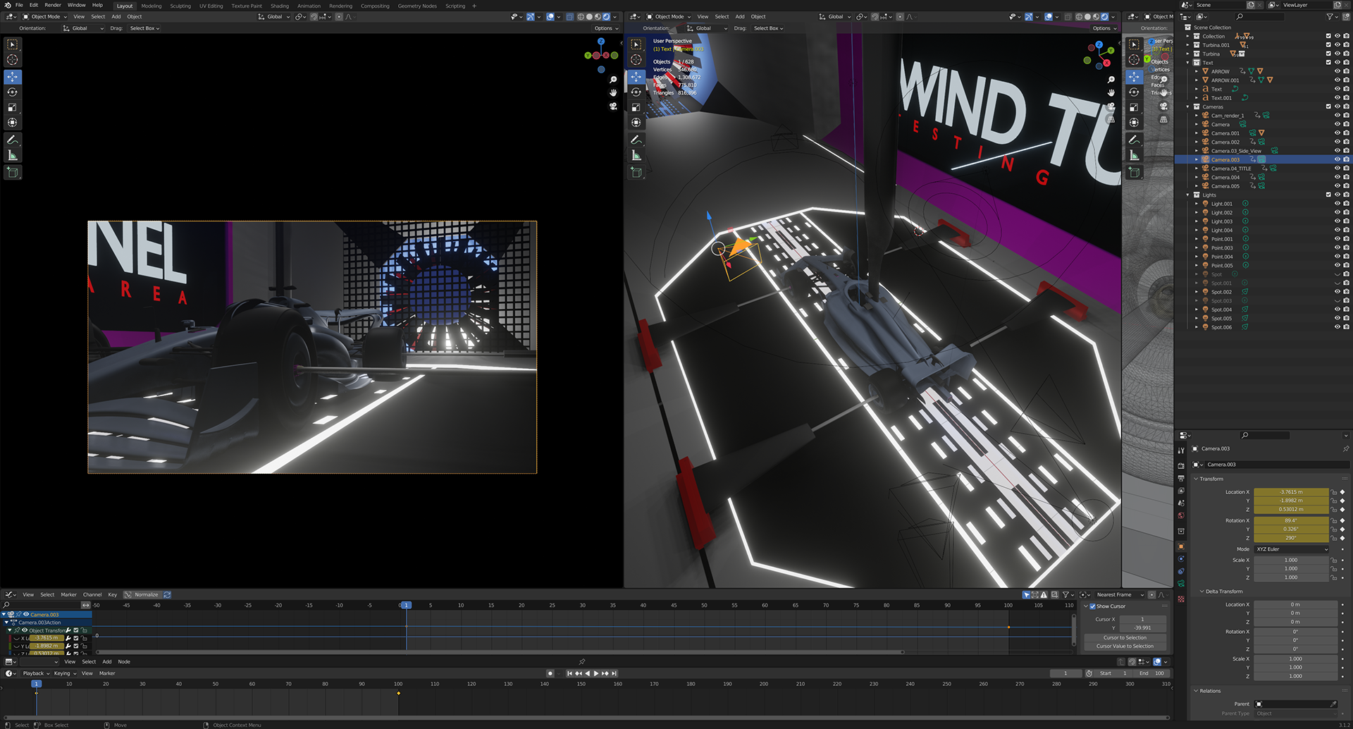1353x729 pixels.
Task: Collapse the Transform panel
Action: [x=1196, y=479]
